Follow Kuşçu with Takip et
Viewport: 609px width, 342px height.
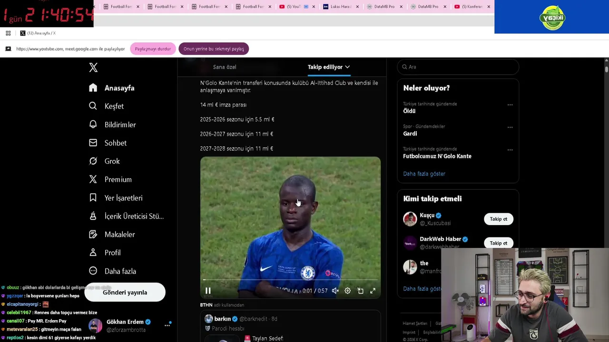coord(499,219)
